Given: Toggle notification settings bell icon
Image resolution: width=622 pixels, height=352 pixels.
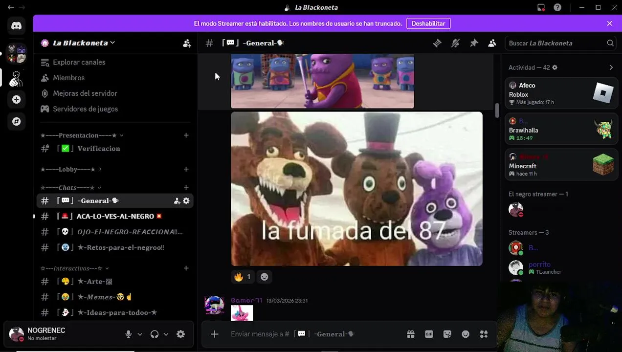Looking at the screenshot, I should [455, 43].
